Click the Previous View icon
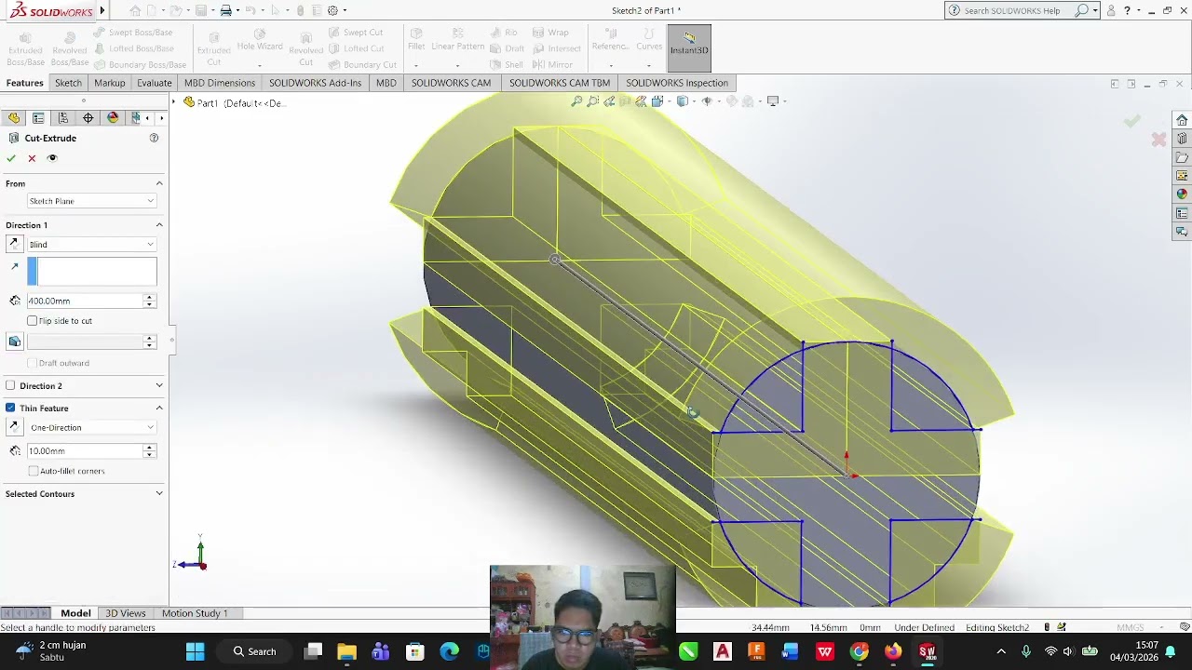 point(610,101)
